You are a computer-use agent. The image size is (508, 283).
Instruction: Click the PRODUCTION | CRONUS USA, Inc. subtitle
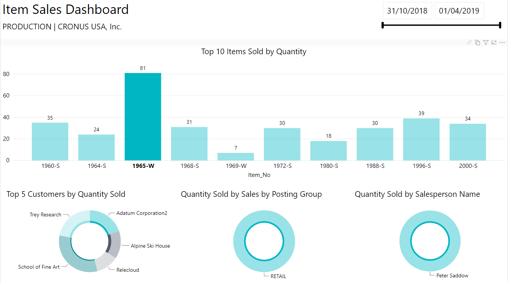coord(62,27)
